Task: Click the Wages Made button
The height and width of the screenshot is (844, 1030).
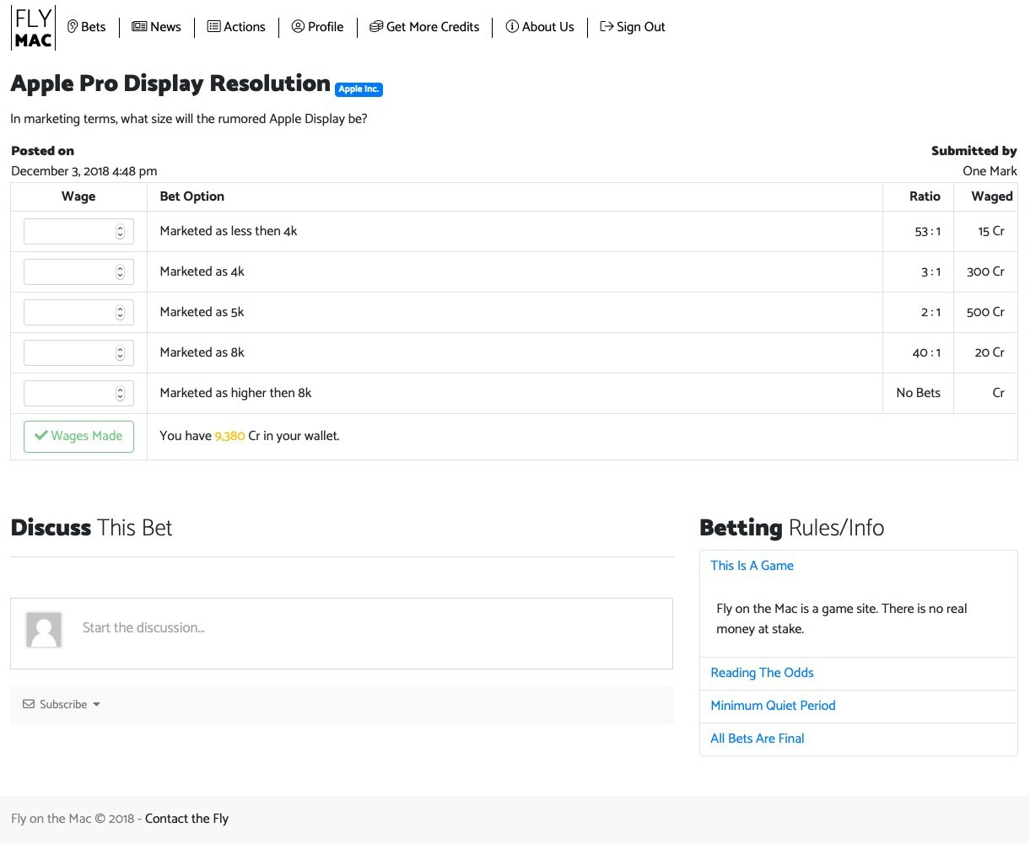Action: [x=78, y=436]
